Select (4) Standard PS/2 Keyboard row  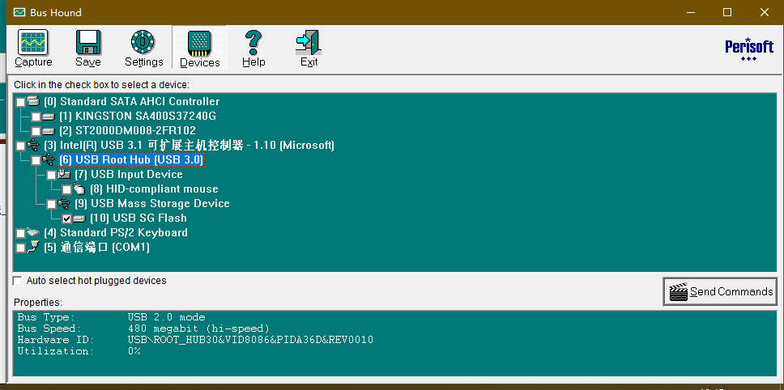click(x=116, y=232)
